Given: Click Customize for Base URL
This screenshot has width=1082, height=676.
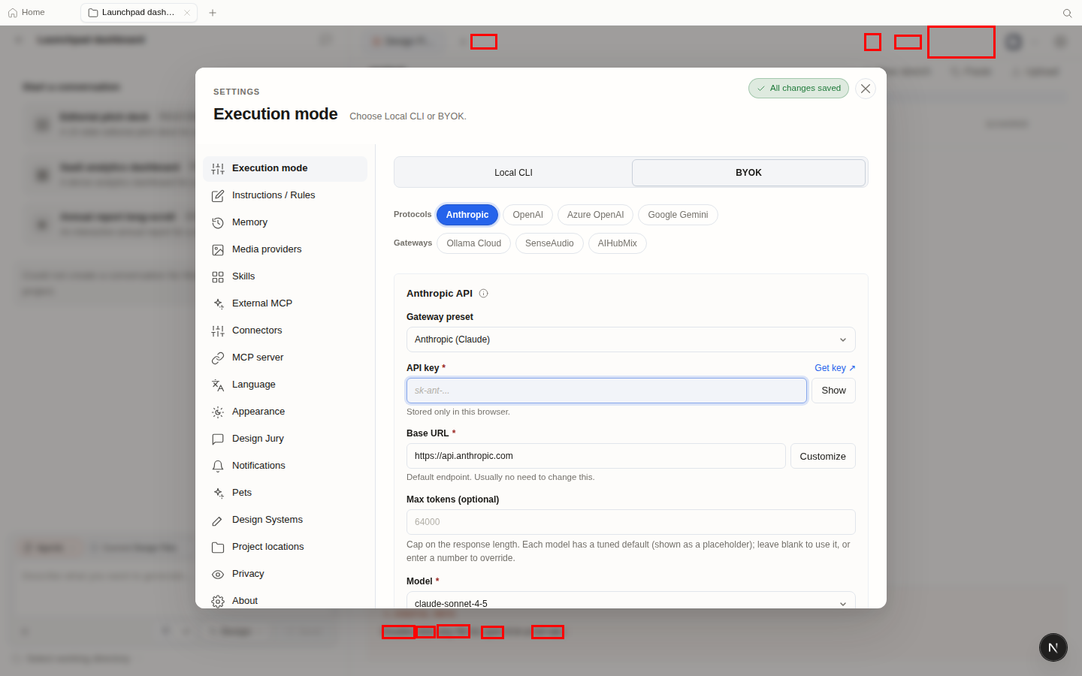Looking at the screenshot, I should pos(823,456).
